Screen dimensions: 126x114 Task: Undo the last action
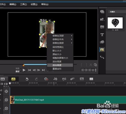point(27,79)
